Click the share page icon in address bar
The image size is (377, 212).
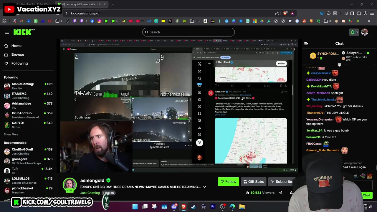pyautogui.click(x=277, y=13)
